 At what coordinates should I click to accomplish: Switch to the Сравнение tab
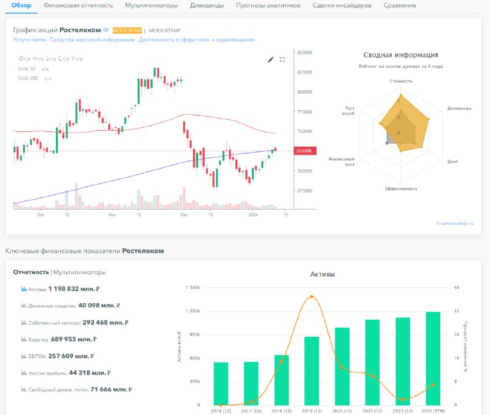coord(400,6)
